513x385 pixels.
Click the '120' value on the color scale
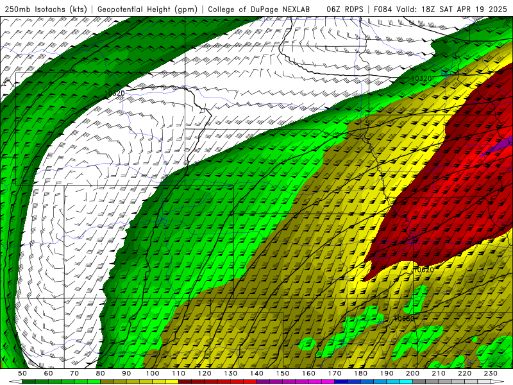click(205, 373)
